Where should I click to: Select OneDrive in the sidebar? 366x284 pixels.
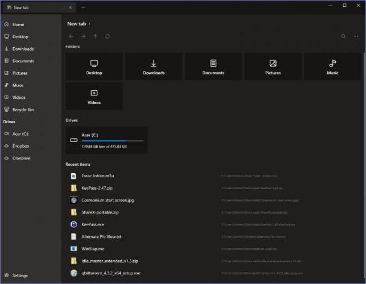pyautogui.click(x=22, y=158)
